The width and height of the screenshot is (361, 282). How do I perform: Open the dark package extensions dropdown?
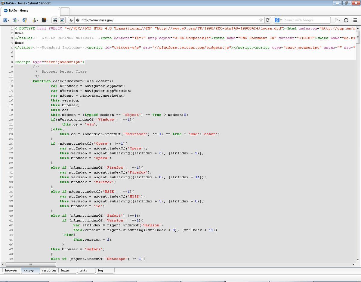click(45, 20)
